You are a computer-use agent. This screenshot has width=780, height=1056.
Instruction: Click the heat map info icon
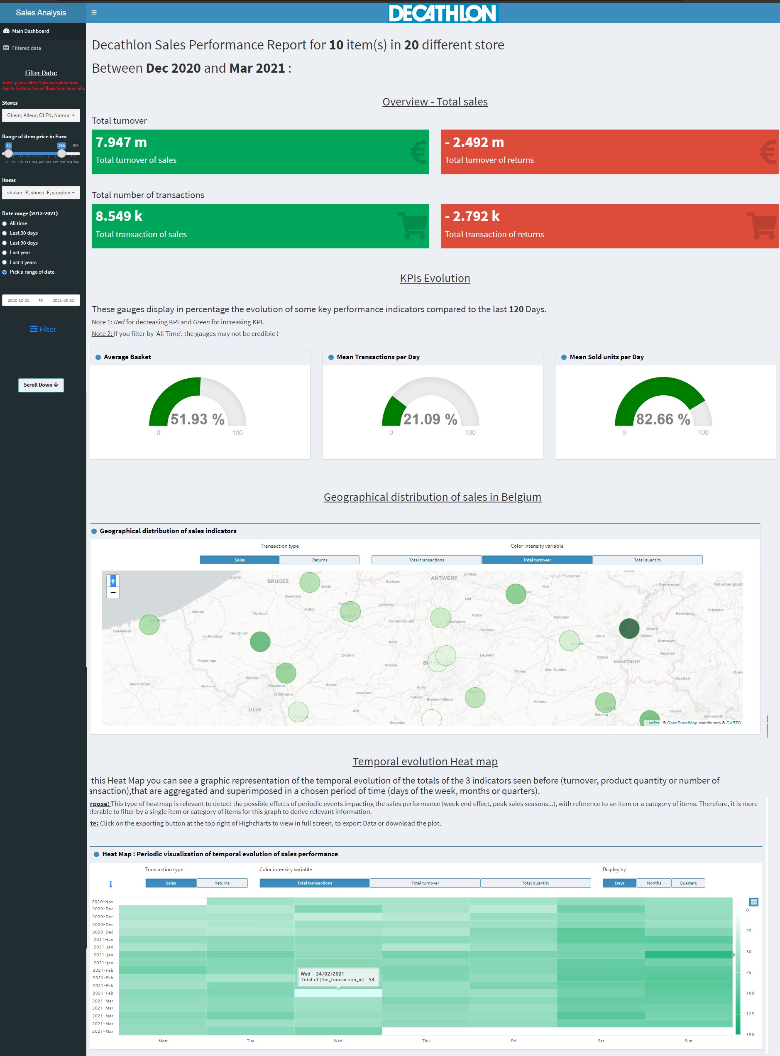[110, 884]
